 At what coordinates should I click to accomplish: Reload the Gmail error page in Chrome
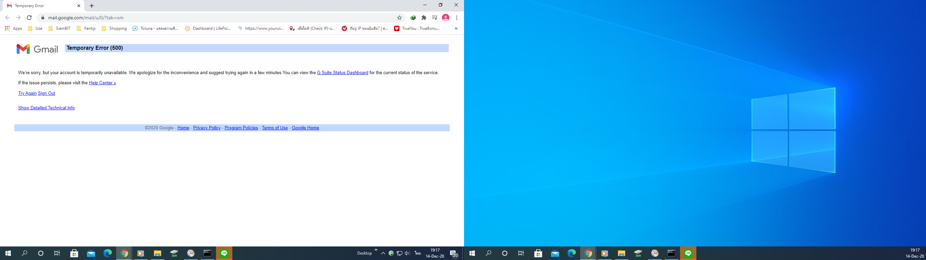(30, 18)
